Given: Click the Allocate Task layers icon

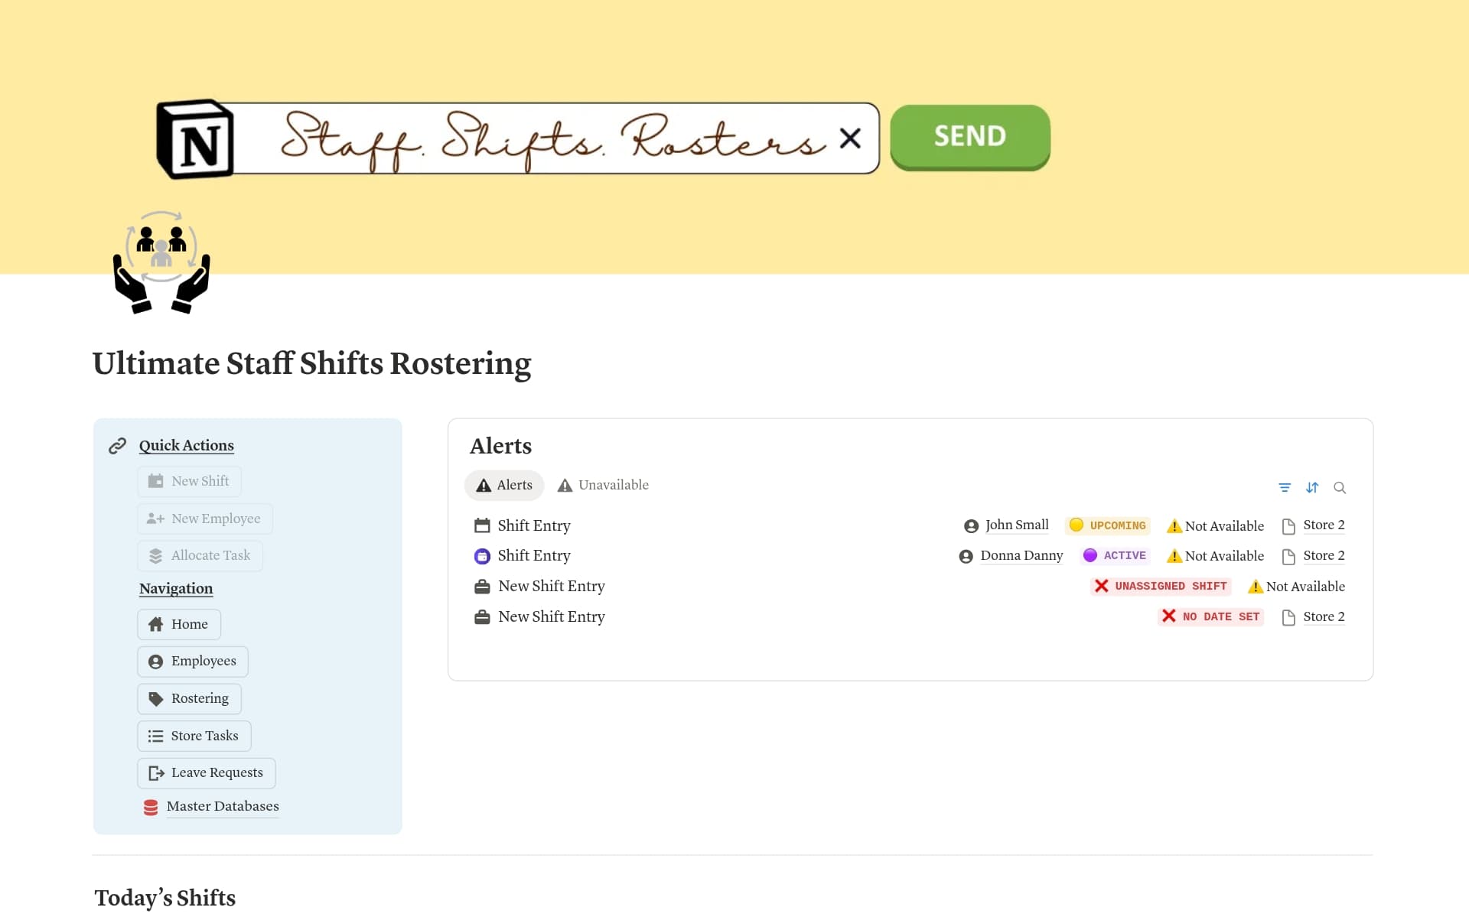Looking at the screenshot, I should [156, 555].
